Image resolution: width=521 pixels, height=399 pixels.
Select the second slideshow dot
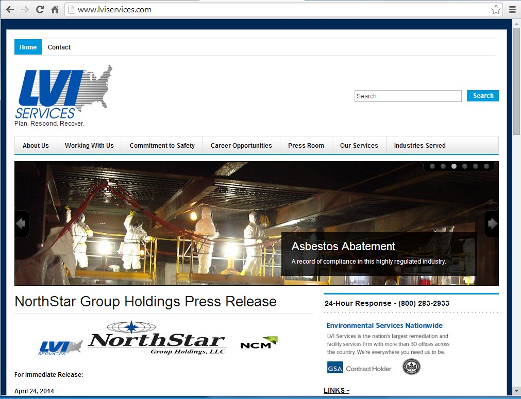click(x=443, y=166)
